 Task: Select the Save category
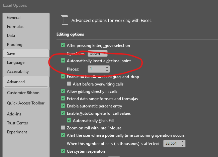click(26, 54)
